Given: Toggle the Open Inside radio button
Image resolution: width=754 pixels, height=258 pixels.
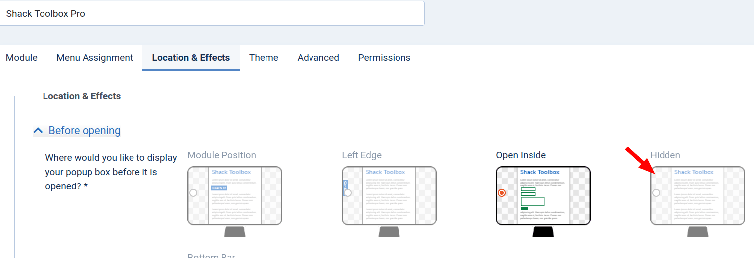Looking at the screenshot, I should pos(502,193).
